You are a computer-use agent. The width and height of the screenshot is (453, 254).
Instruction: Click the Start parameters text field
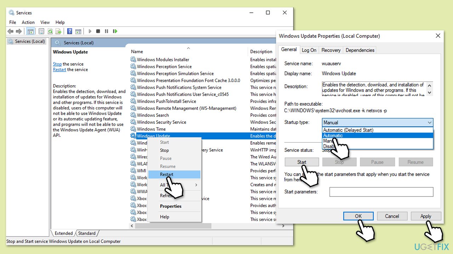click(381, 192)
